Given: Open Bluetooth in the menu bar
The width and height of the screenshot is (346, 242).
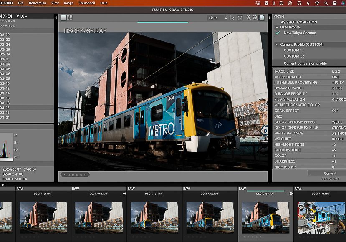Looking at the screenshot, I should 308,3.
